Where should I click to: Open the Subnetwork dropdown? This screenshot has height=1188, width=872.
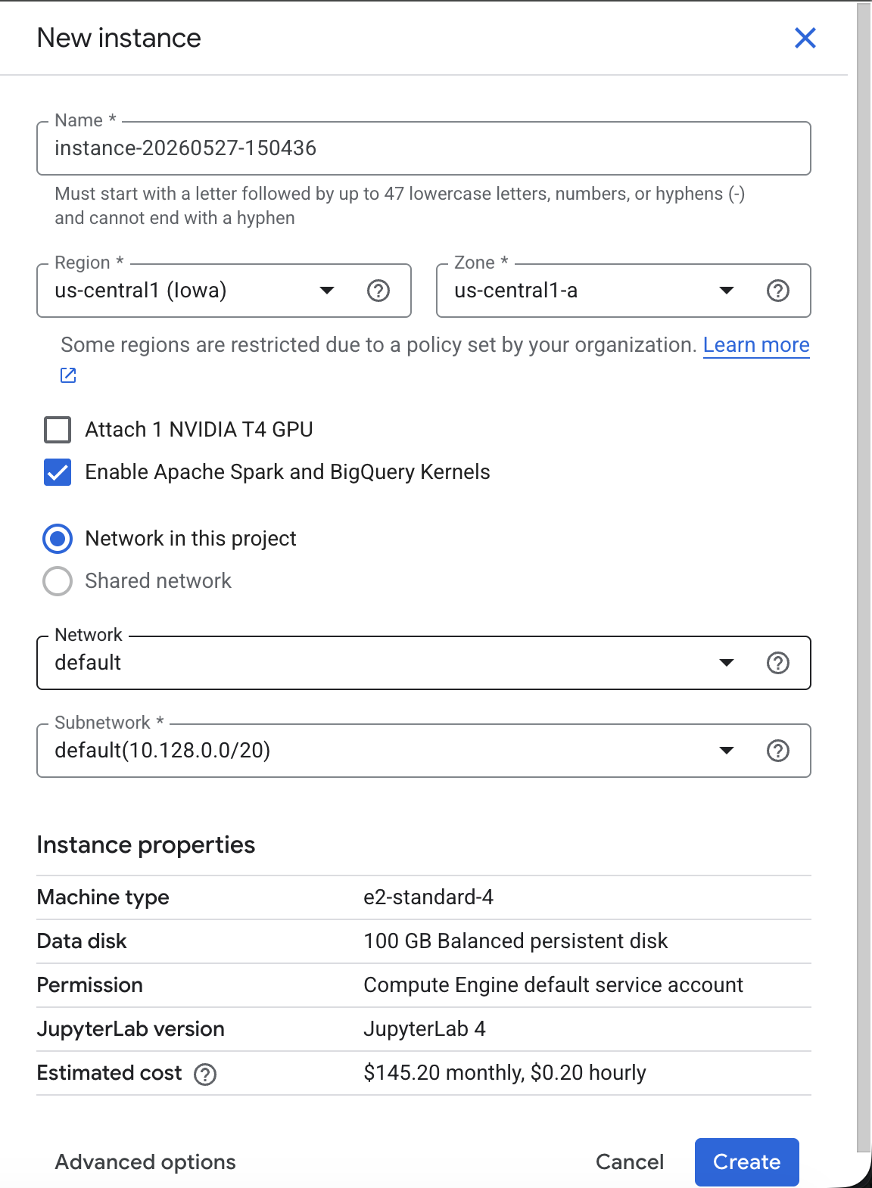(424, 751)
